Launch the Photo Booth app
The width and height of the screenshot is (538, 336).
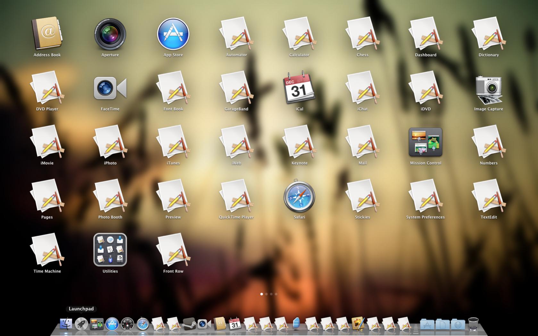pyautogui.click(x=110, y=196)
